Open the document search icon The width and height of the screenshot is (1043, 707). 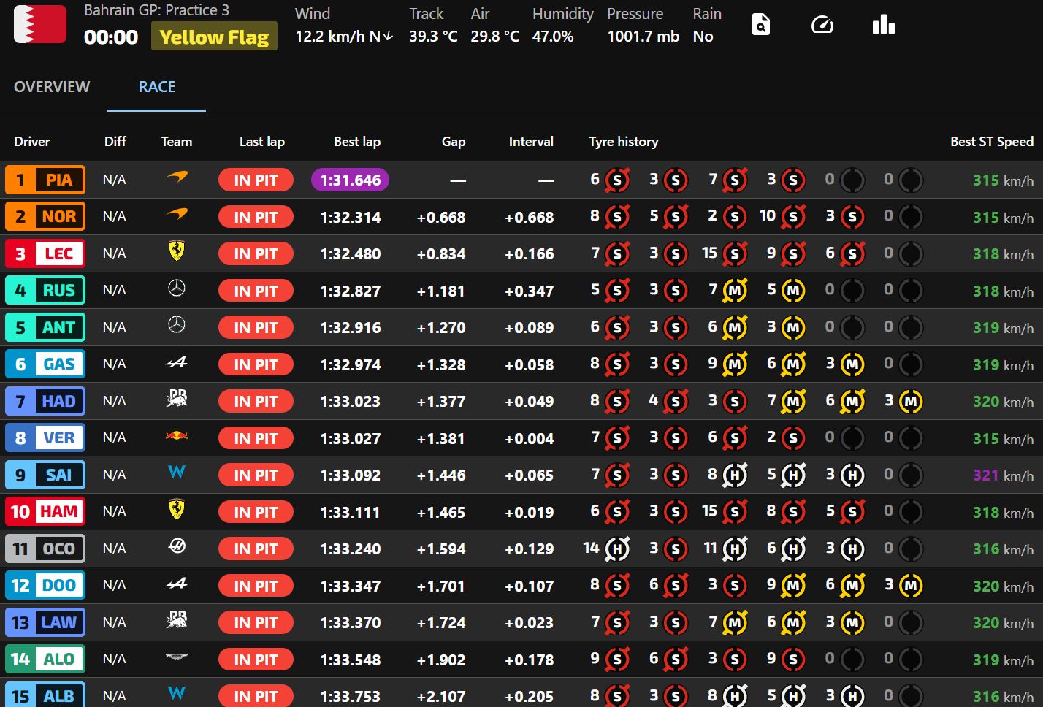761,25
